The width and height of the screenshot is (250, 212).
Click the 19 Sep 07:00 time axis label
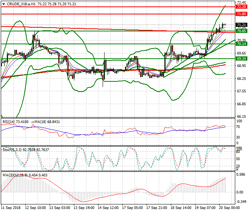(x=205, y=208)
